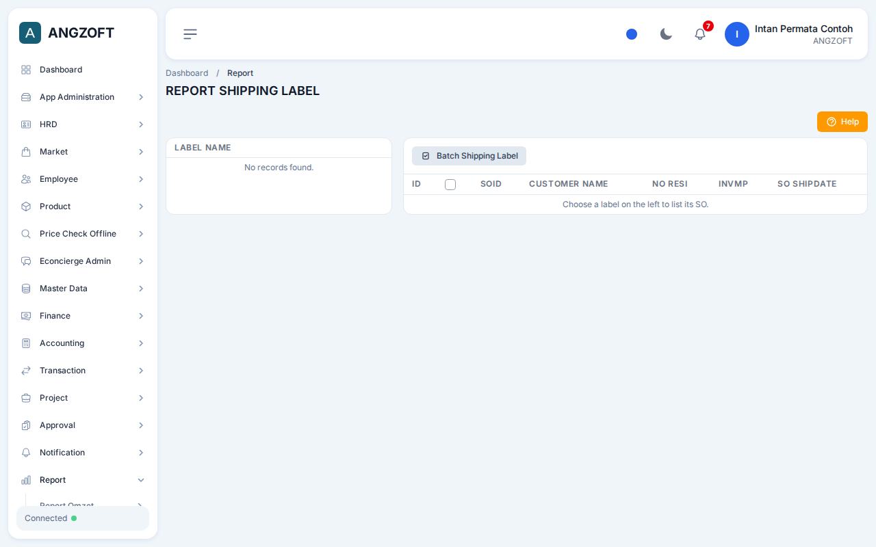Click the Price Check Offline search icon
The height and width of the screenshot is (547, 876).
(x=26, y=234)
